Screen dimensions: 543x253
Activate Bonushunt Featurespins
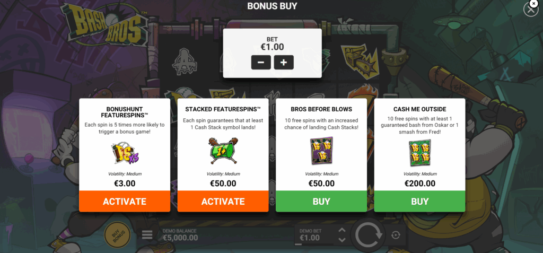125,202
